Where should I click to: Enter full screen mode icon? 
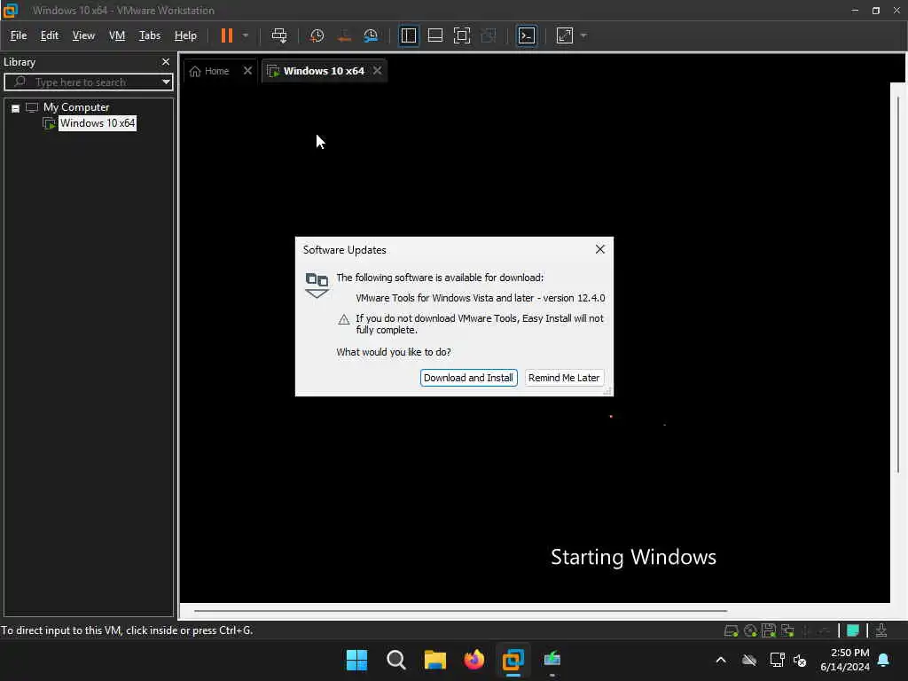click(461, 35)
